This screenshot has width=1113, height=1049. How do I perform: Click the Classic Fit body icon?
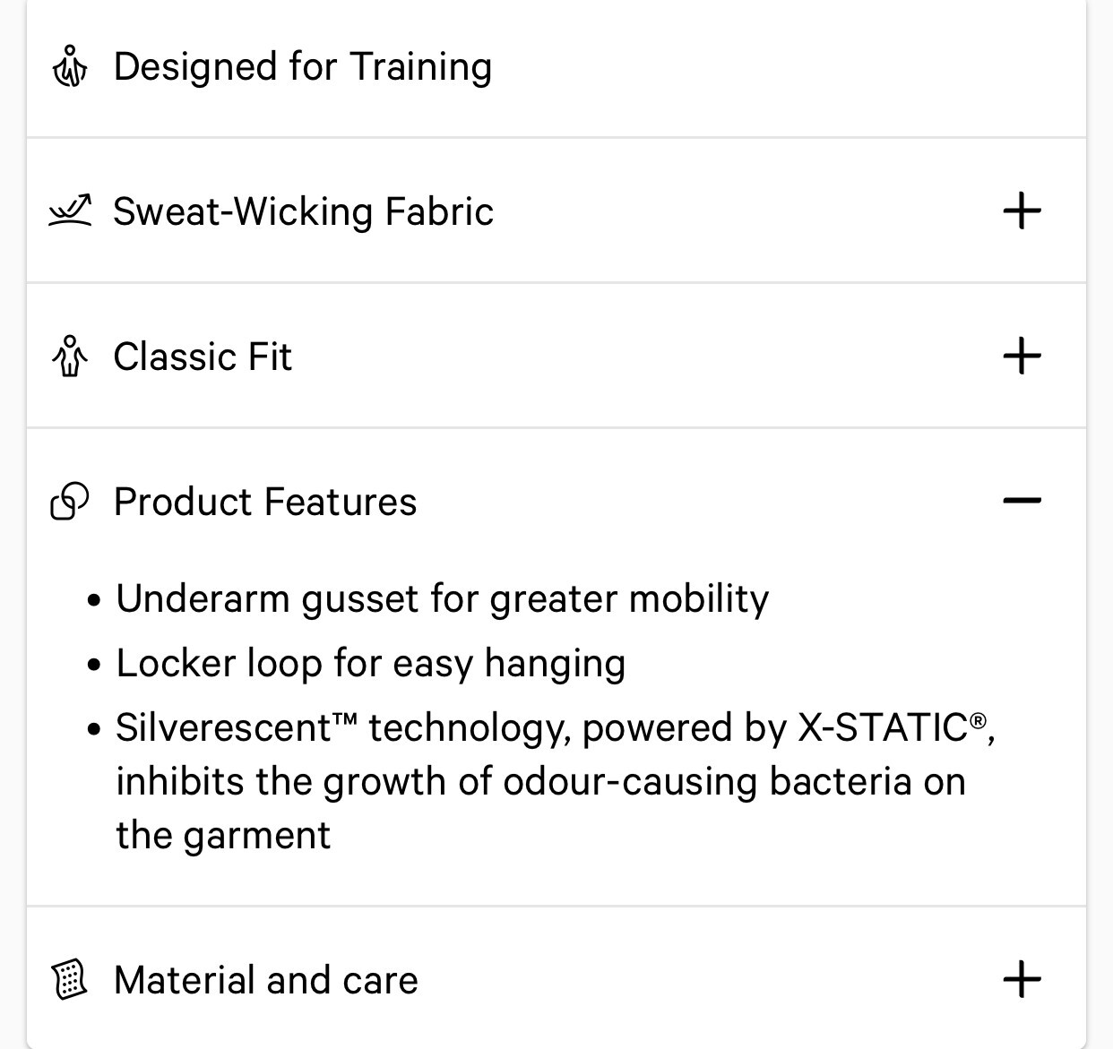[x=70, y=357]
